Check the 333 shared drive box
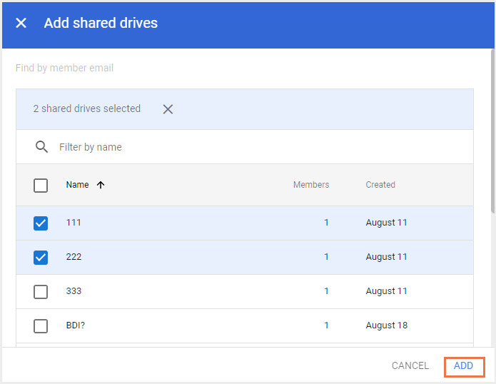 pos(41,292)
